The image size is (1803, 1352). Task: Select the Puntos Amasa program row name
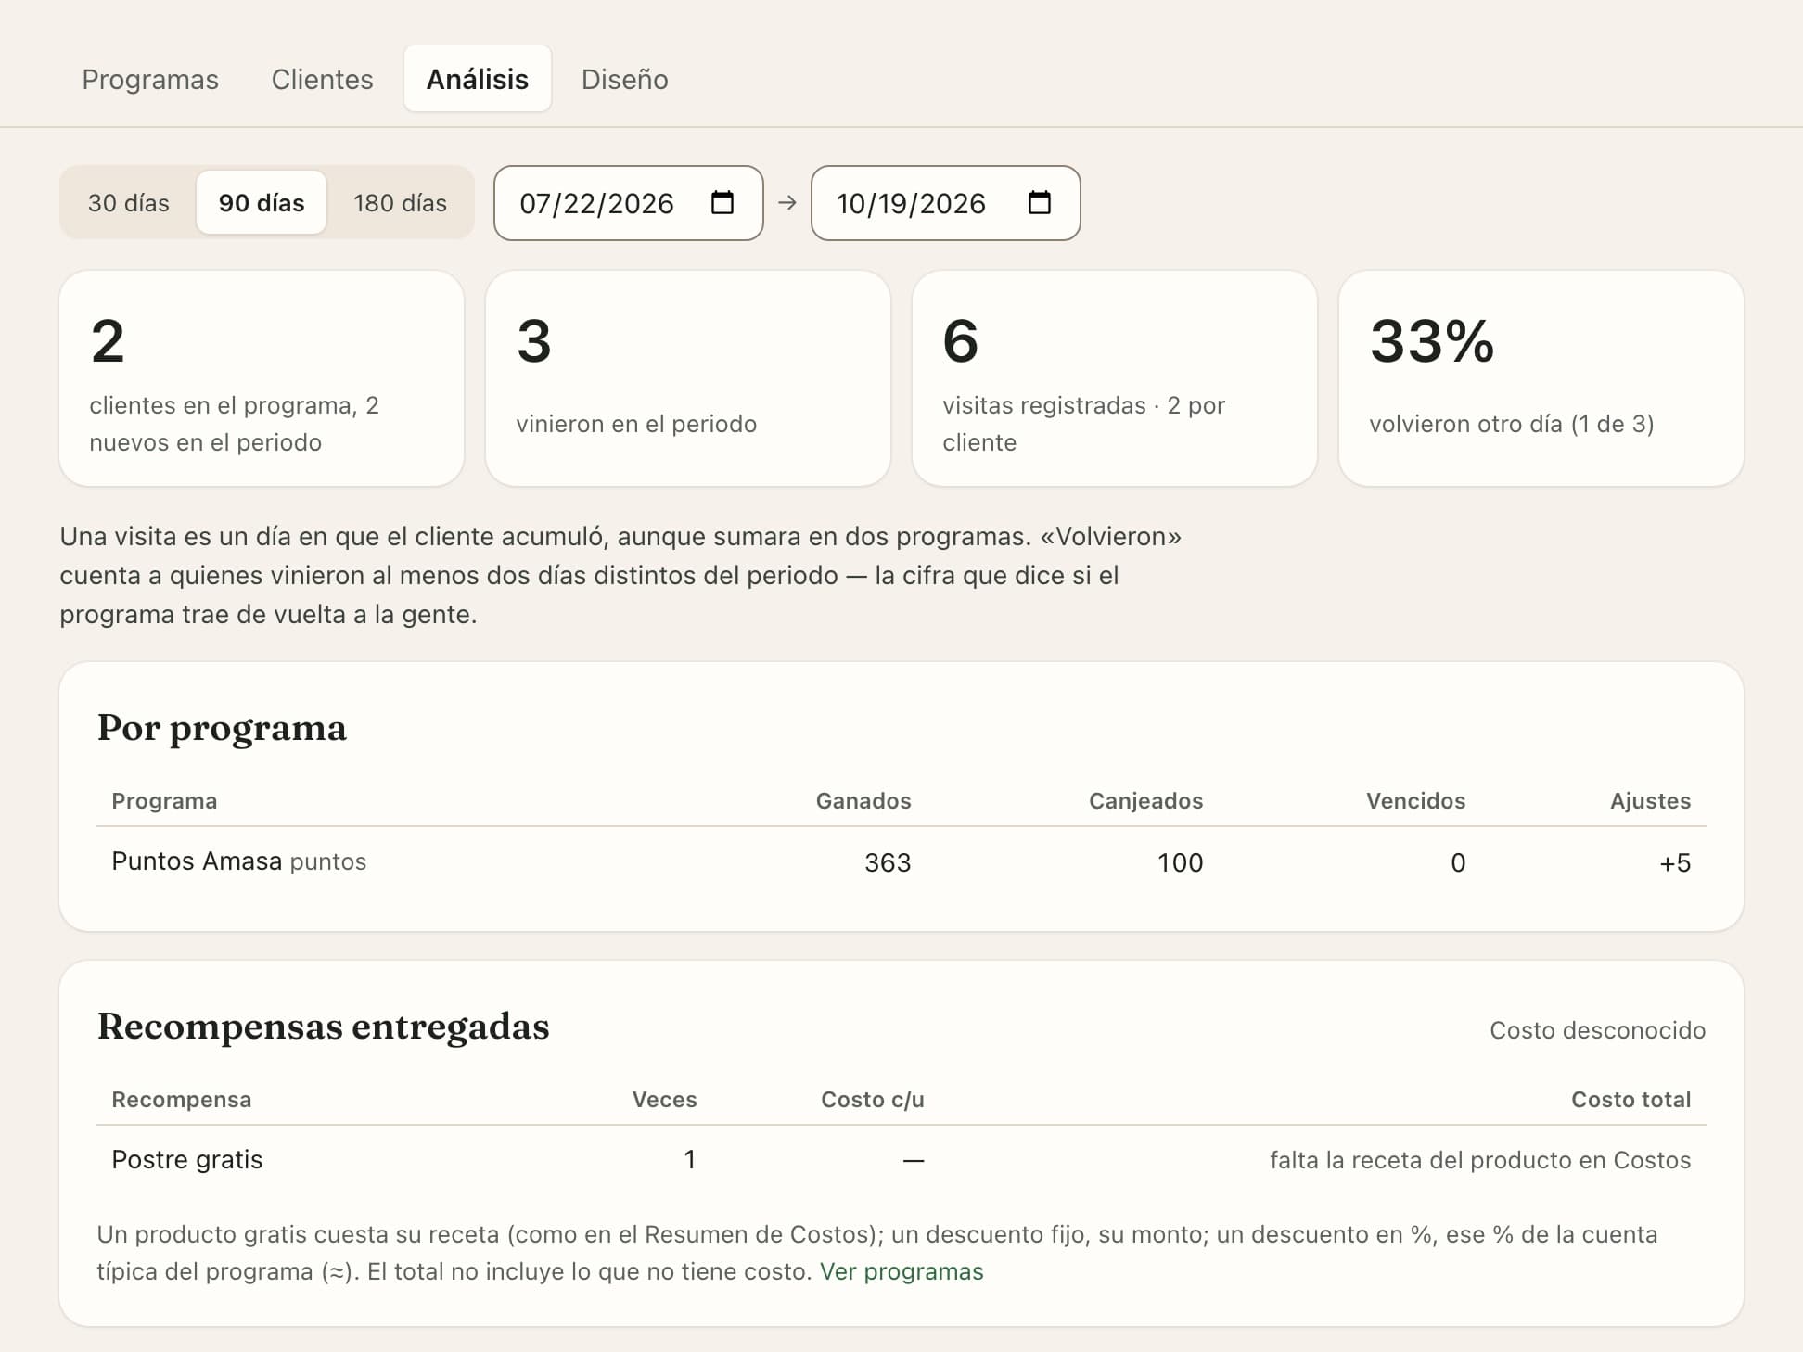(x=197, y=861)
